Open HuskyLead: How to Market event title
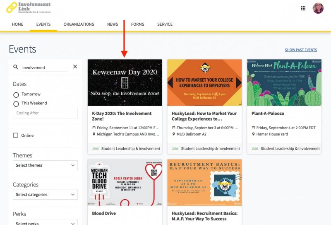This screenshot has height=225, width=331. click(x=204, y=116)
